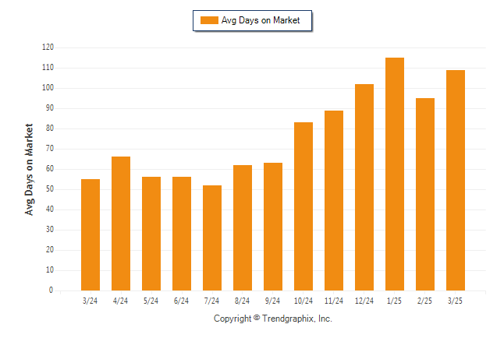Click the 1/25 x-axis label
The image size is (504, 338).
pyautogui.click(x=395, y=301)
